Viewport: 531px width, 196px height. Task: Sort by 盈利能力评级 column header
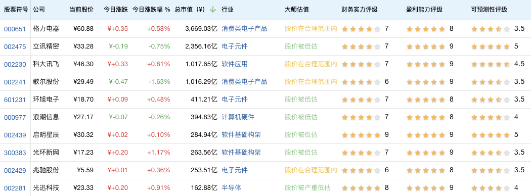pos(424,10)
